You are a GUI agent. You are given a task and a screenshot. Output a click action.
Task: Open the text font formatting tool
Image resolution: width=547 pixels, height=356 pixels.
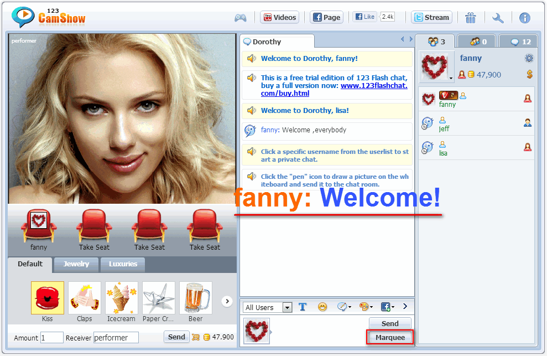pyautogui.click(x=303, y=307)
